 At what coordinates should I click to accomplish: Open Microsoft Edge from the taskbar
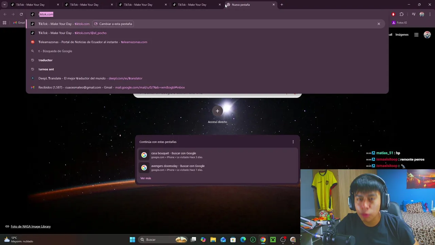tap(243, 240)
